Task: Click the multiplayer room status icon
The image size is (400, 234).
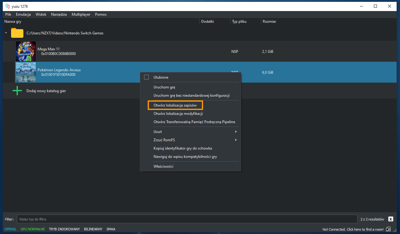Action: coord(389,229)
